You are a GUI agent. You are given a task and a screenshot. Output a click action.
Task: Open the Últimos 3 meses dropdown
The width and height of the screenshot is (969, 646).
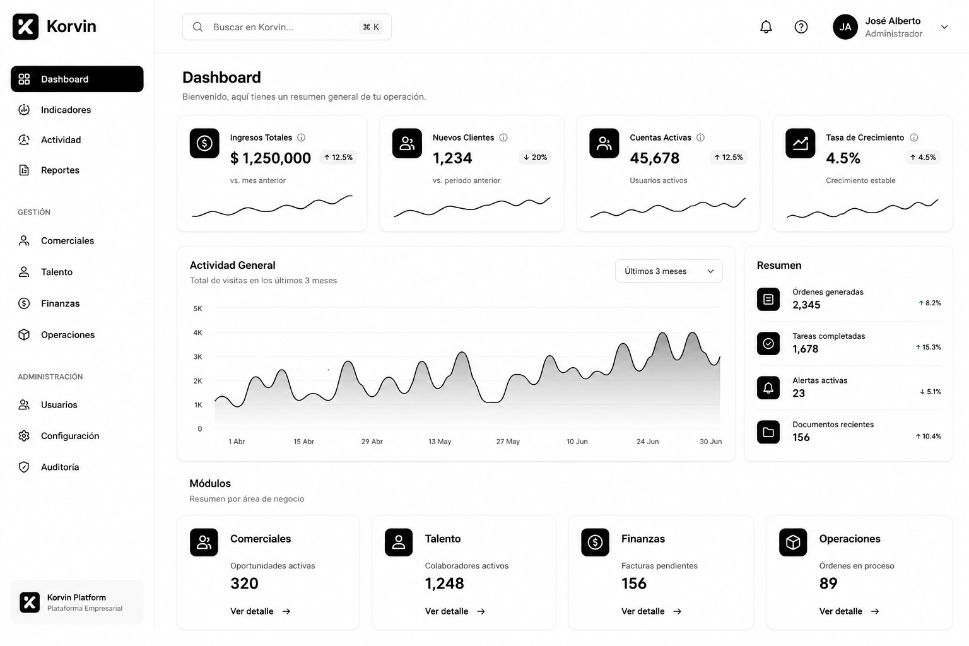tap(669, 271)
